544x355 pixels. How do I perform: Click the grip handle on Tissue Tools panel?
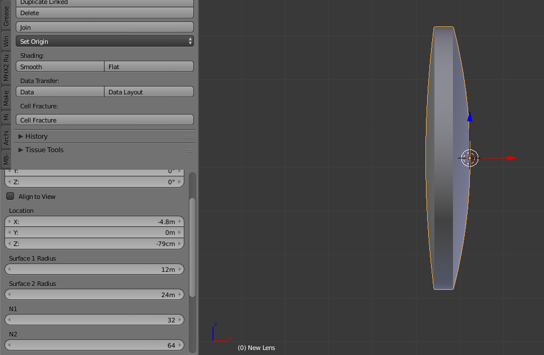point(189,151)
